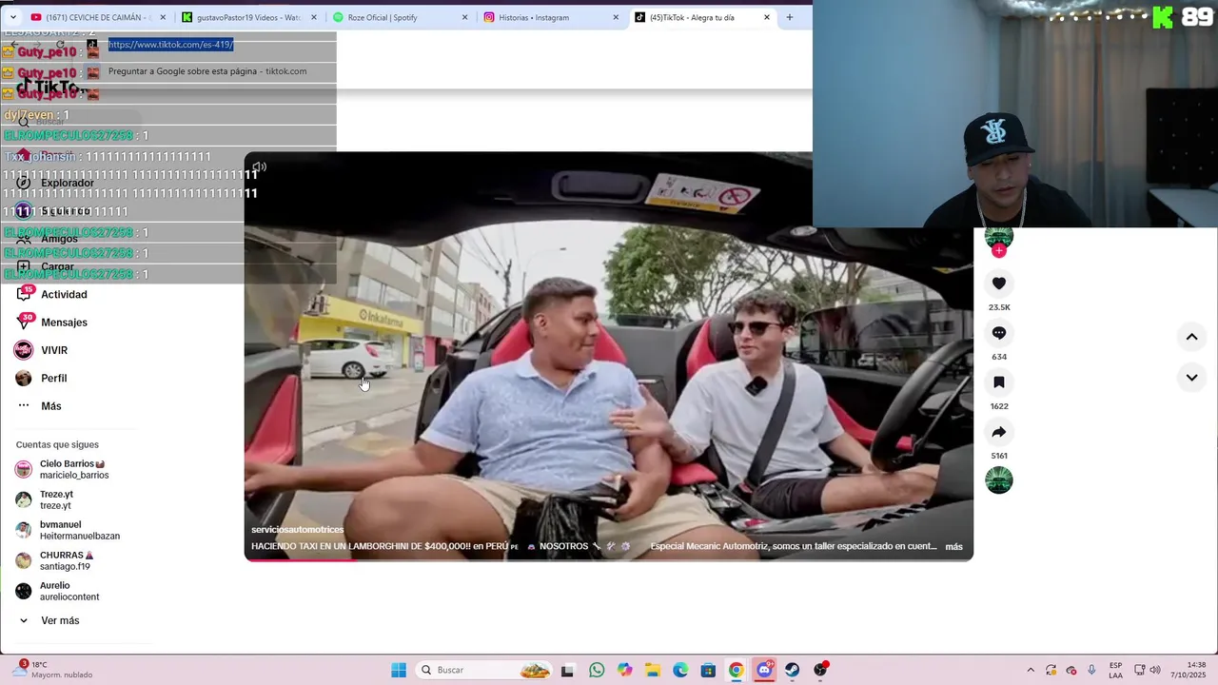This screenshot has width=1218, height=685.
Task: Click the highlighted tiktok.com URL field
Action: [170, 45]
